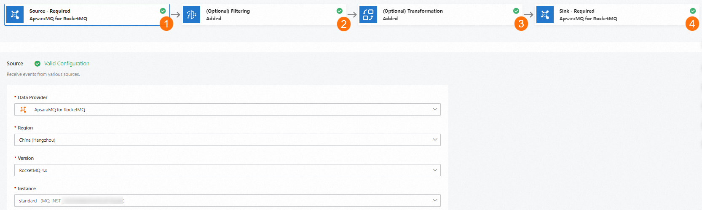The image size is (702, 210).
Task: Click the Sink step green checkmark
Action: (693, 11)
